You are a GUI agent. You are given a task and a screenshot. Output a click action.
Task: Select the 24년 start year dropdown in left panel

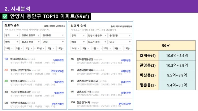[9, 48]
